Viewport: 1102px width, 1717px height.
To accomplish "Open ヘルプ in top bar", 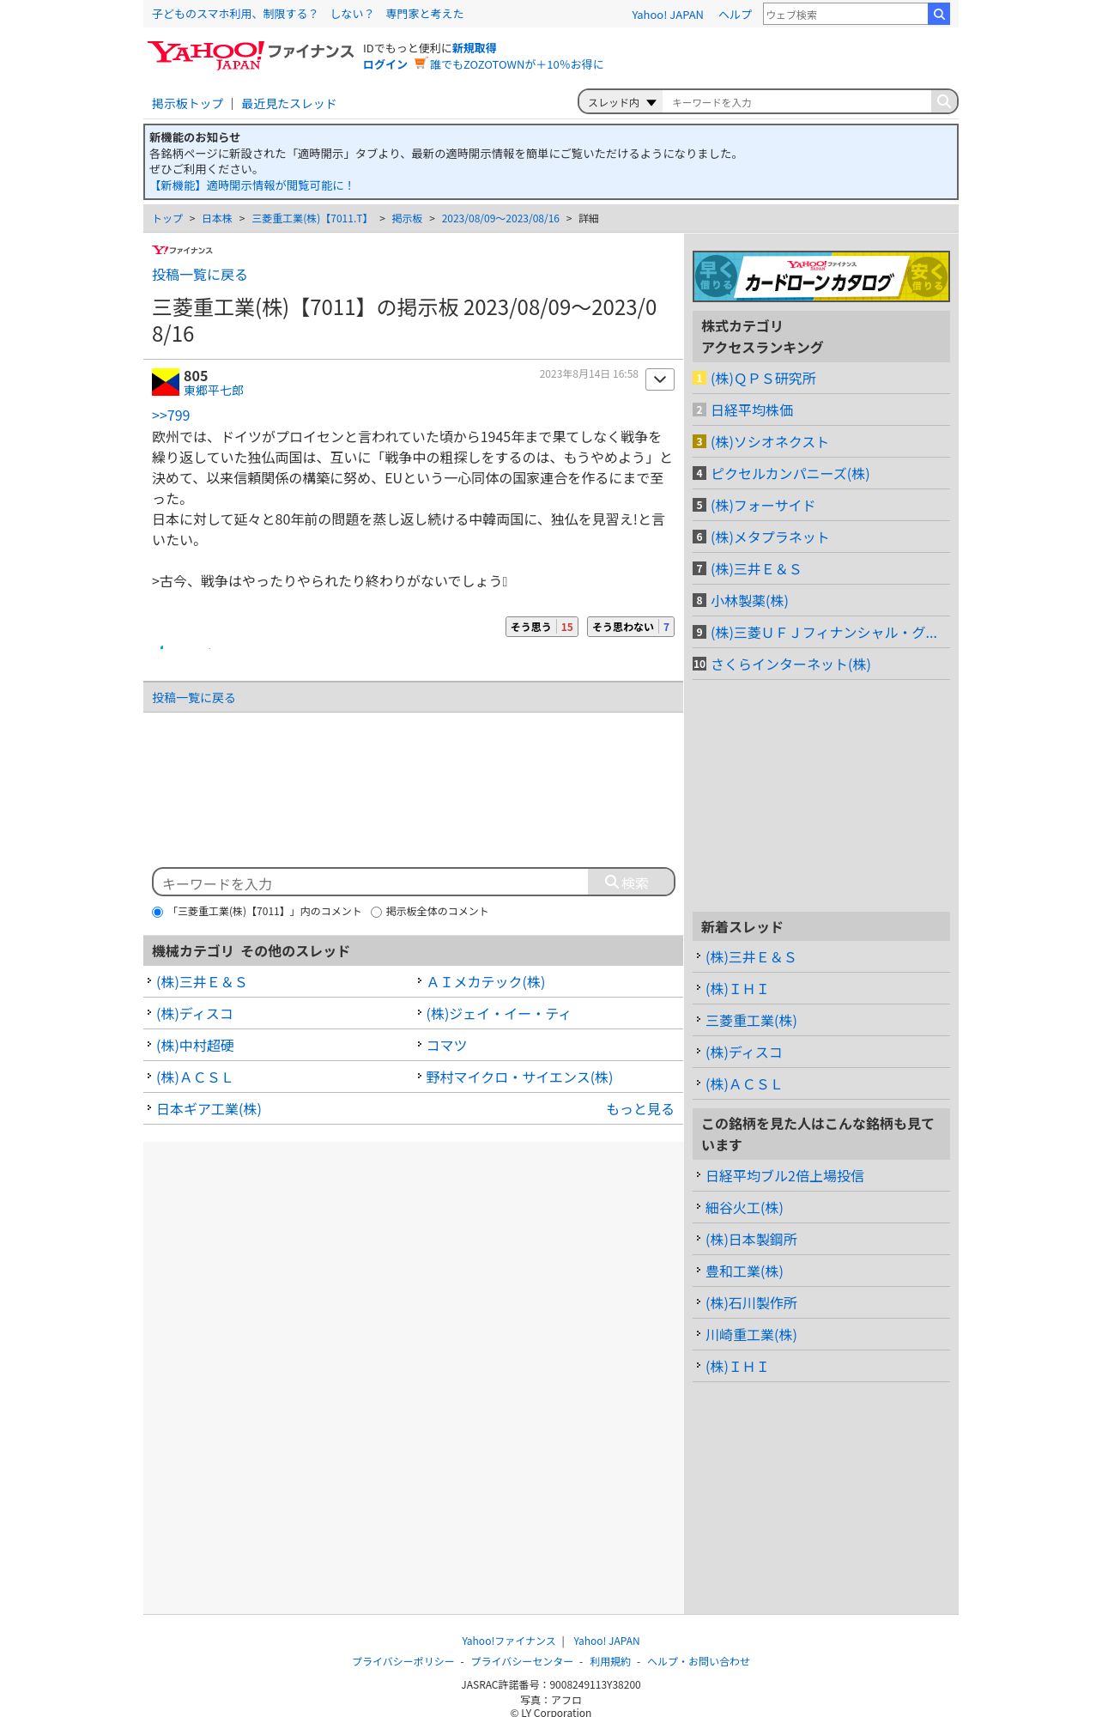I will tap(735, 15).
